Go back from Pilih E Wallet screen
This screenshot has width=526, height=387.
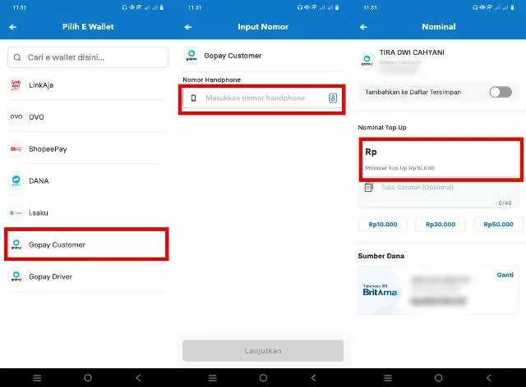coord(13,27)
